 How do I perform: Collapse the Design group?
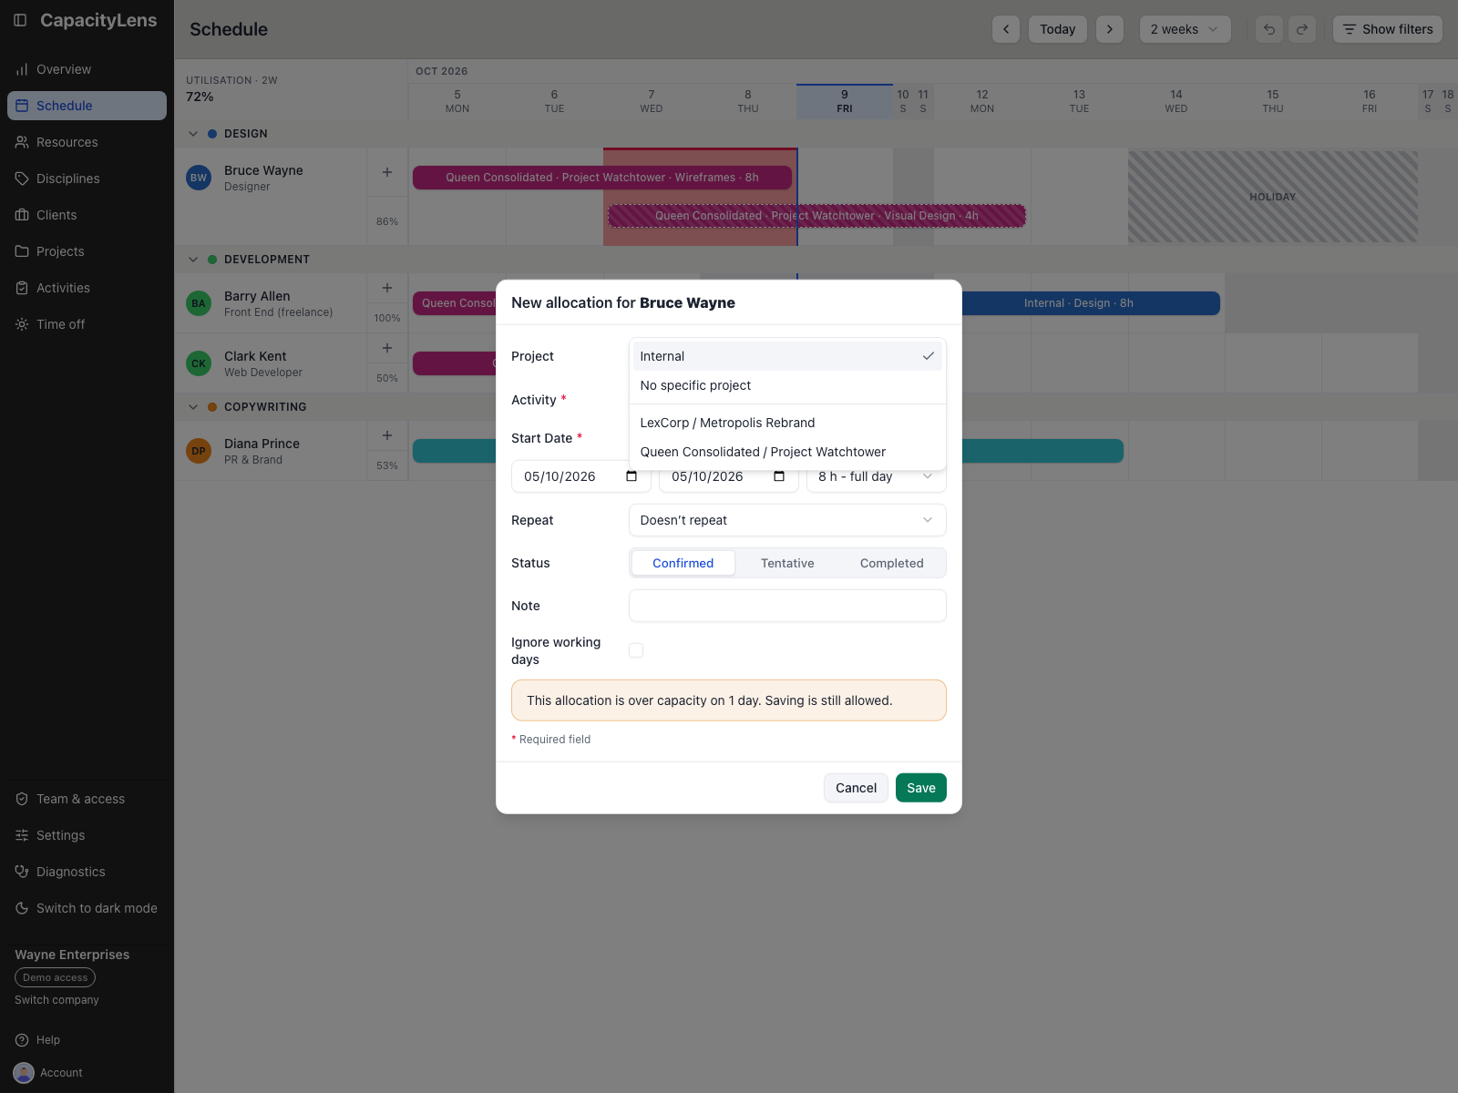(x=193, y=134)
